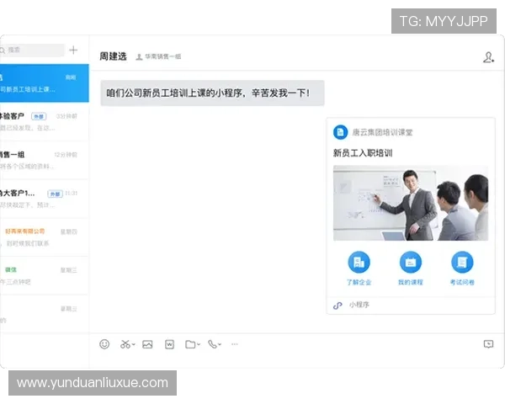Select the scissors screenshot tool

pyautogui.click(x=125, y=344)
